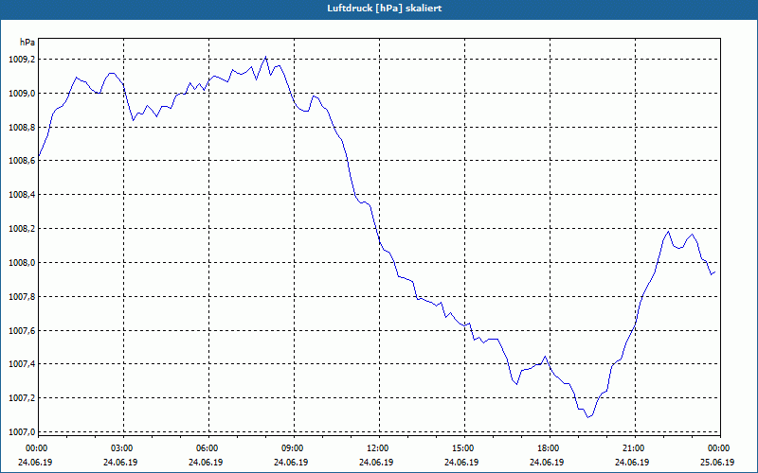Image resolution: width=758 pixels, height=473 pixels.
Task: Click the chart title "Luftdruck [hPa] skaliert"
Action: 384,9
